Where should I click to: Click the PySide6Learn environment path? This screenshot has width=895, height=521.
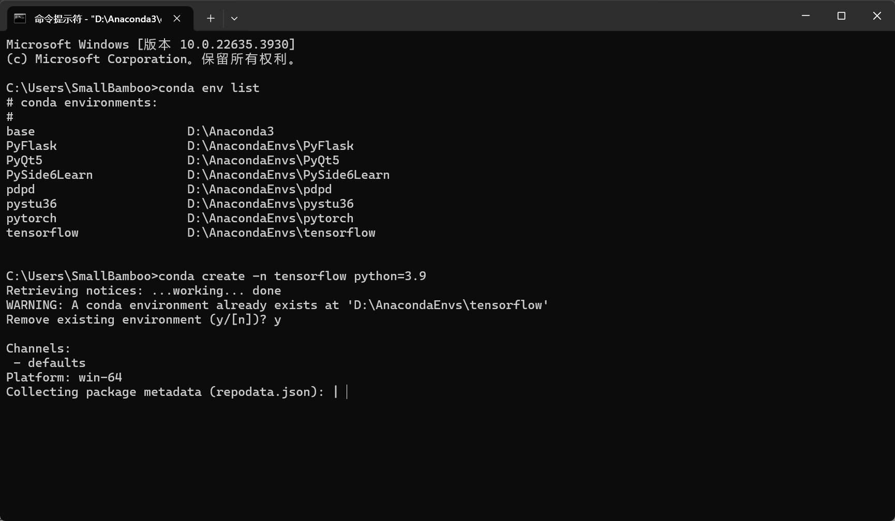tap(288, 175)
